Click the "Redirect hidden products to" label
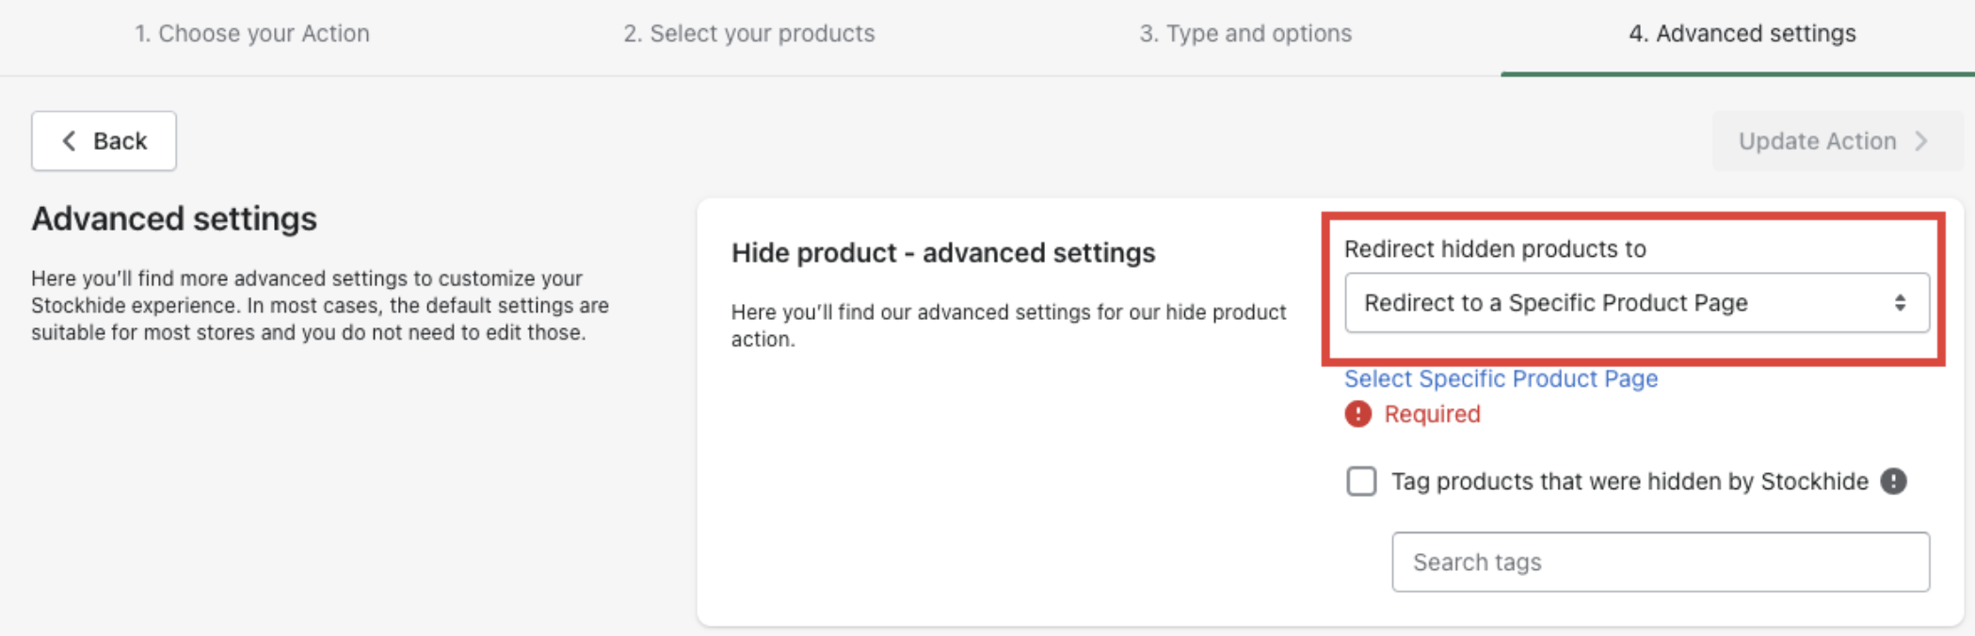Screen dimensions: 1975x636 click(1495, 249)
